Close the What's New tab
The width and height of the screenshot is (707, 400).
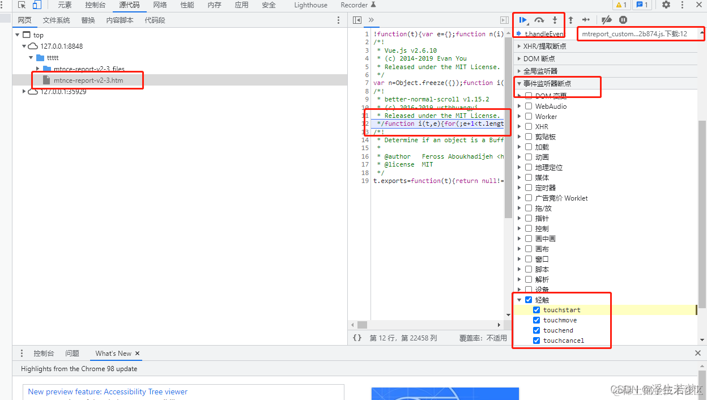(137, 353)
